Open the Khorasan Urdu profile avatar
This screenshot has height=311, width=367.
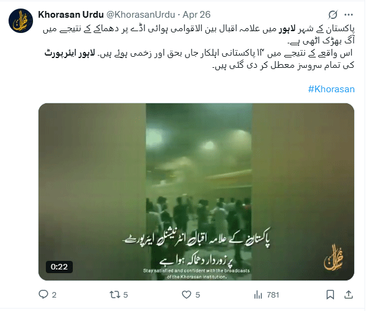coord(21,21)
